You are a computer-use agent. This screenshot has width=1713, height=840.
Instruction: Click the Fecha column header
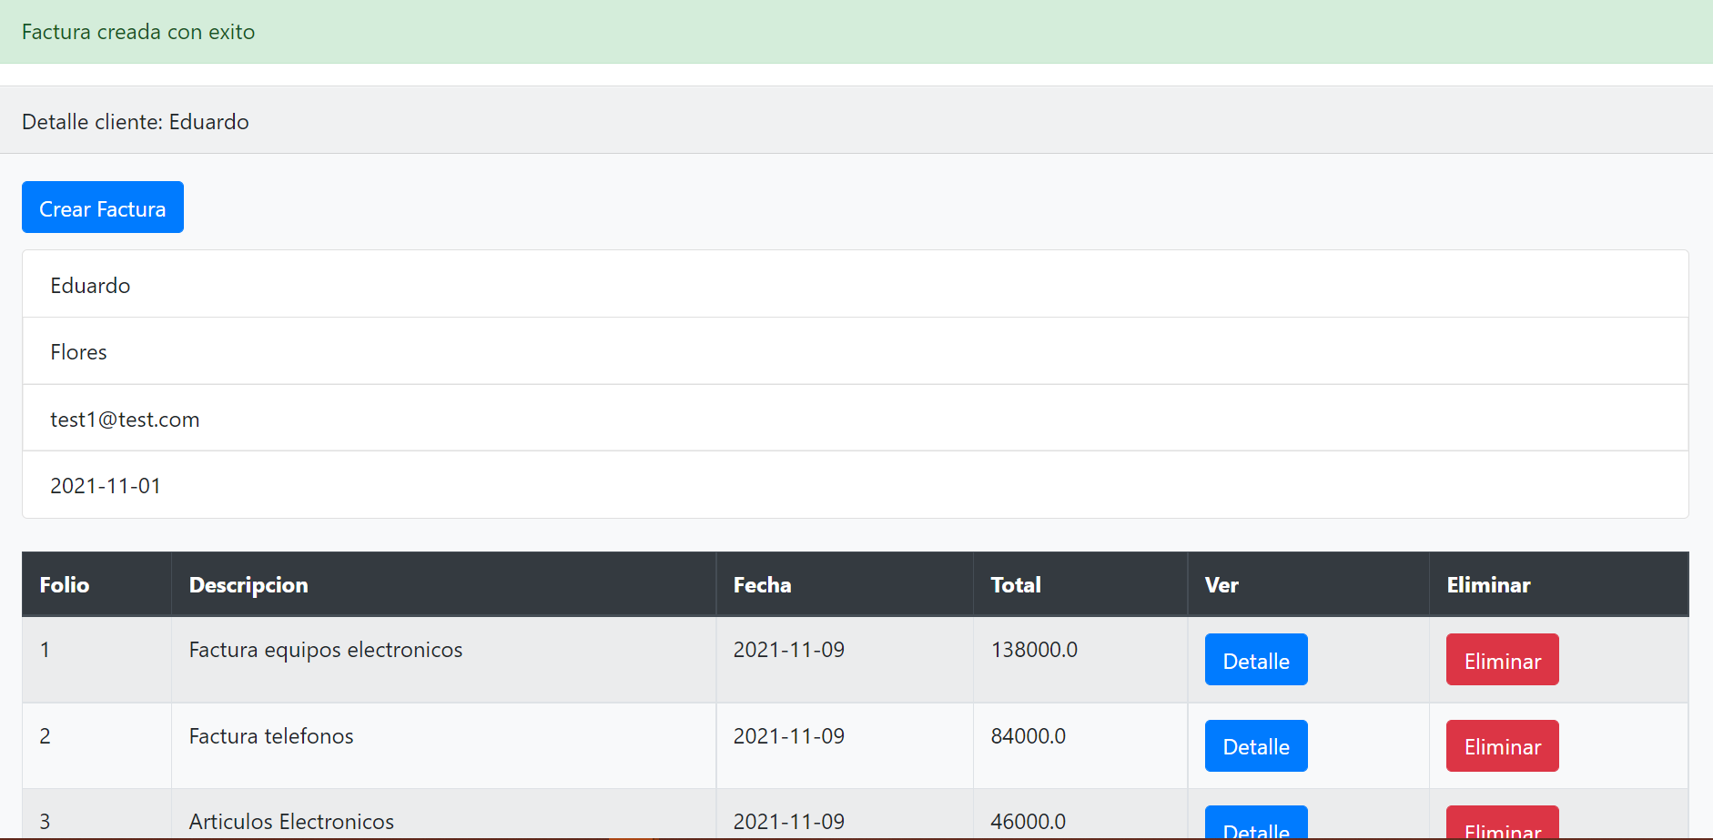[x=761, y=584]
